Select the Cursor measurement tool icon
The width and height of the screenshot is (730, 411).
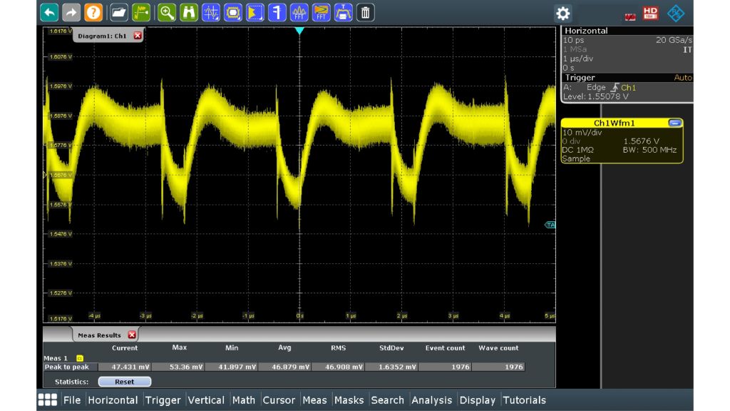(x=277, y=12)
